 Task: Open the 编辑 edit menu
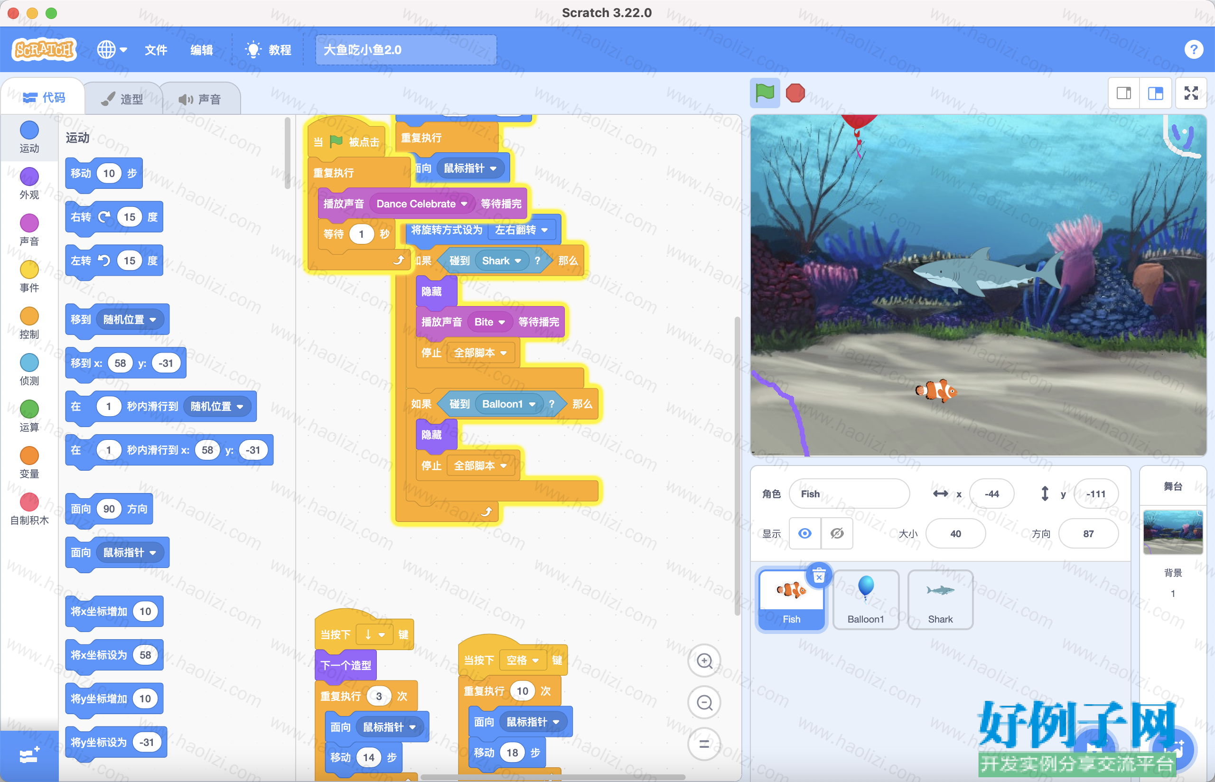click(x=202, y=50)
